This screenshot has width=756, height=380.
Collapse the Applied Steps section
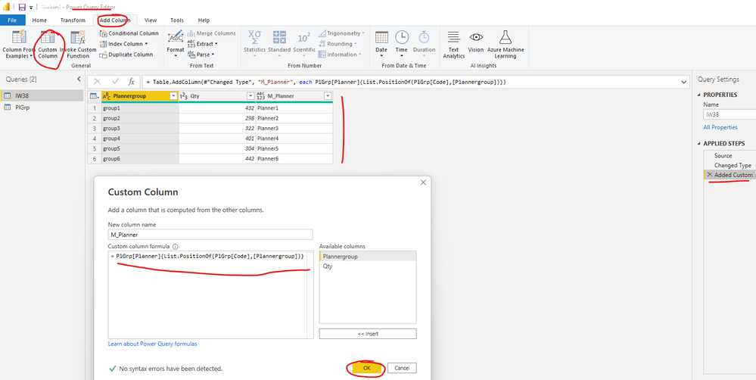point(698,144)
